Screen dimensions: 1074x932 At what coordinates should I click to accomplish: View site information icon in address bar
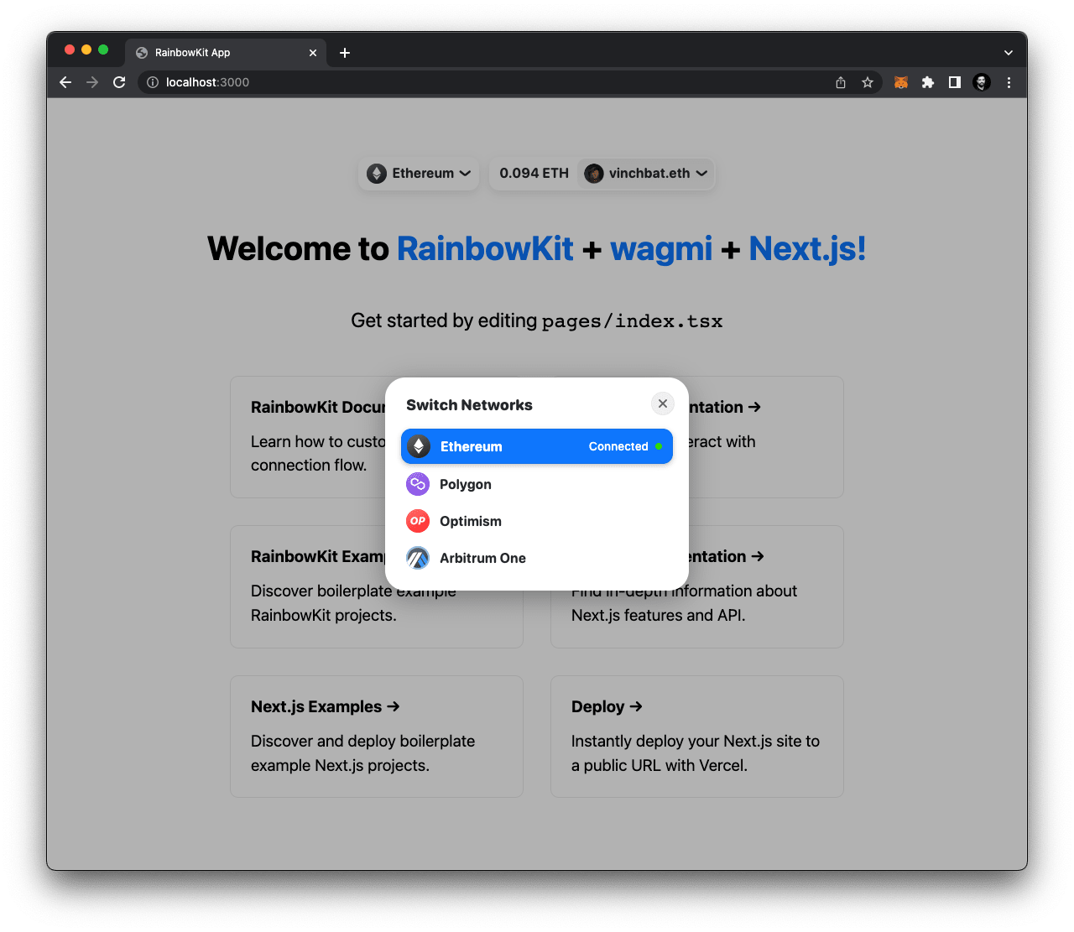pos(153,82)
